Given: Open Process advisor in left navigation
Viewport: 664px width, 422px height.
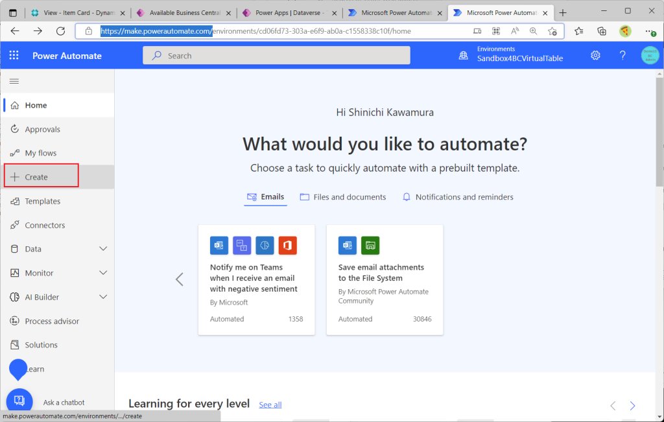Looking at the screenshot, I should (x=57, y=321).
